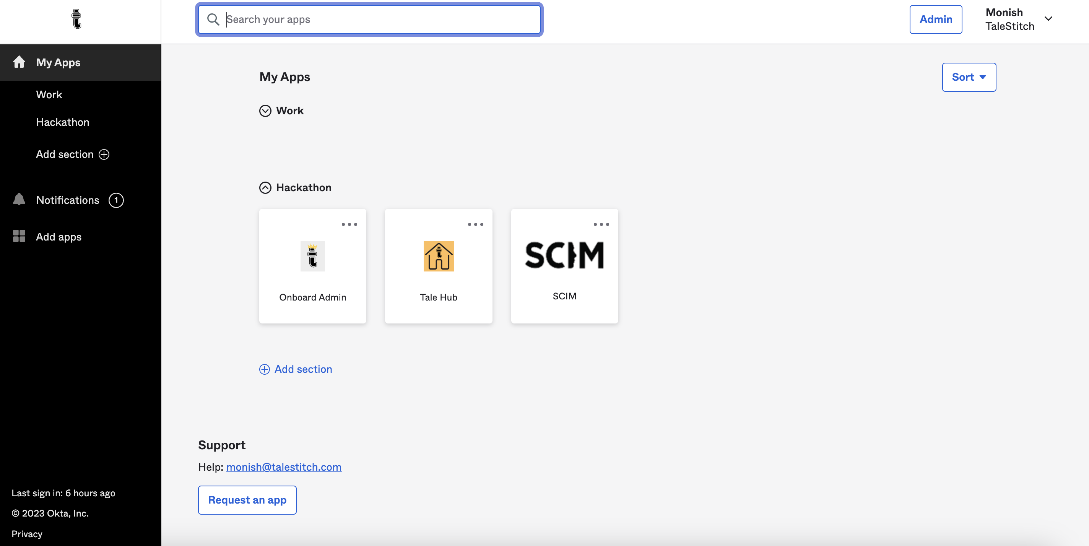Click Request an app button
Image resolution: width=1089 pixels, height=546 pixels.
pyautogui.click(x=247, y=500)
